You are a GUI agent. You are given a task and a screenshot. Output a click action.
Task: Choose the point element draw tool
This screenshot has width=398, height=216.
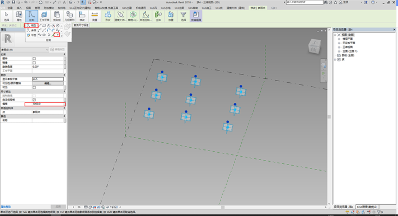[x=58, y=35]
